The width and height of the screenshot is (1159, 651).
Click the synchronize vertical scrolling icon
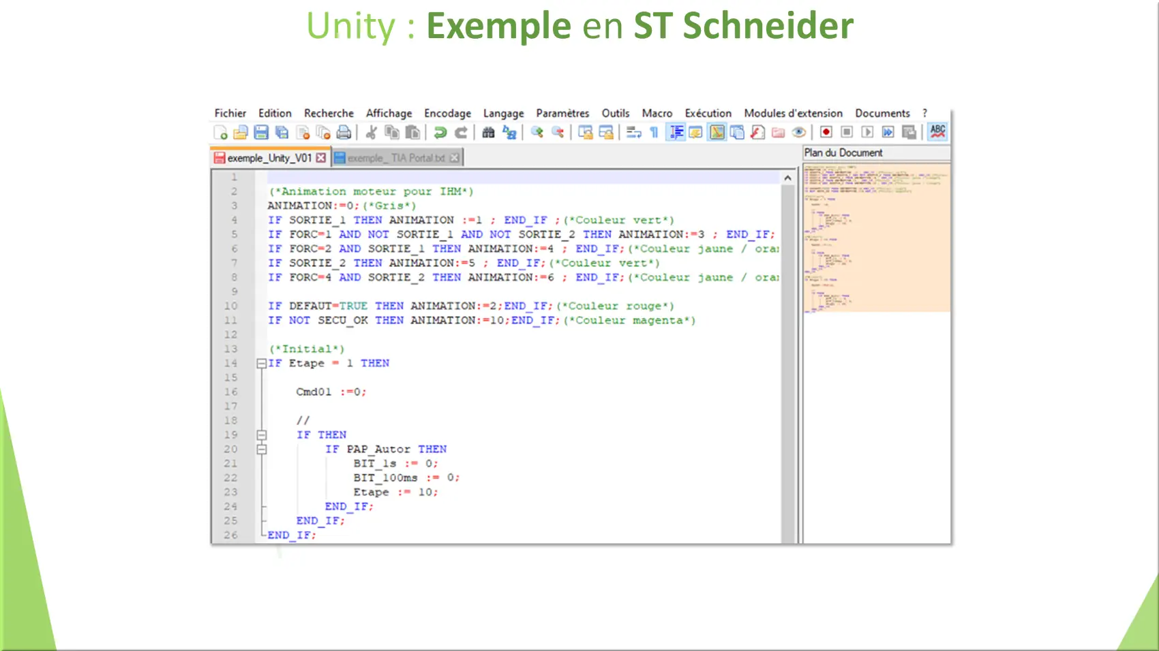[585, 132]
